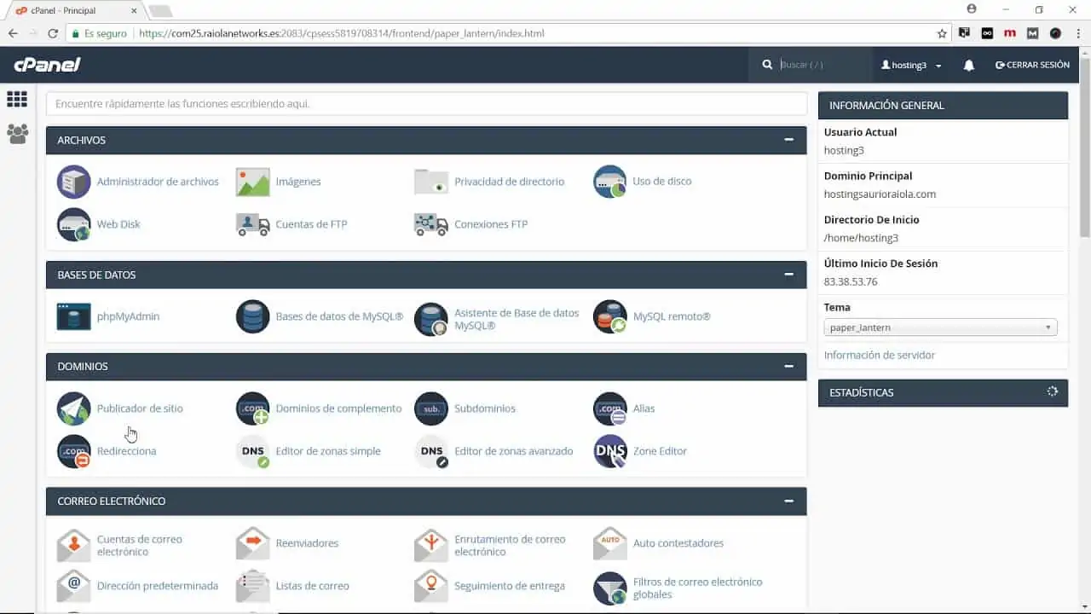
Task: Open the Zone Editor DNS icon
Action: tap(610, 451)
